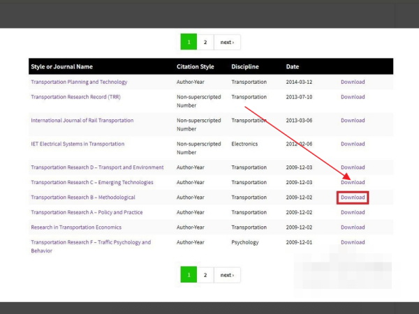Go to page 2 in top pagination
The height and width of the screenshot is (314, 419).
205,42
